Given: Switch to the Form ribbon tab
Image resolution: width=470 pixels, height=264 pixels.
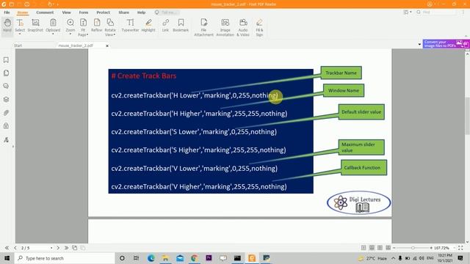Looking at the screenshot, I should [84, 12].
